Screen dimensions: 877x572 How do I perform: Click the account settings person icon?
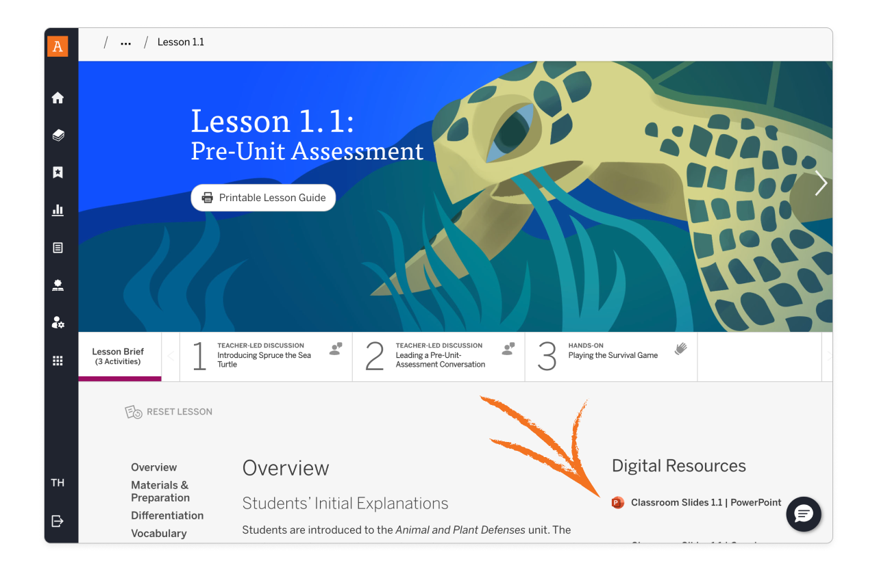pos(58,322)
